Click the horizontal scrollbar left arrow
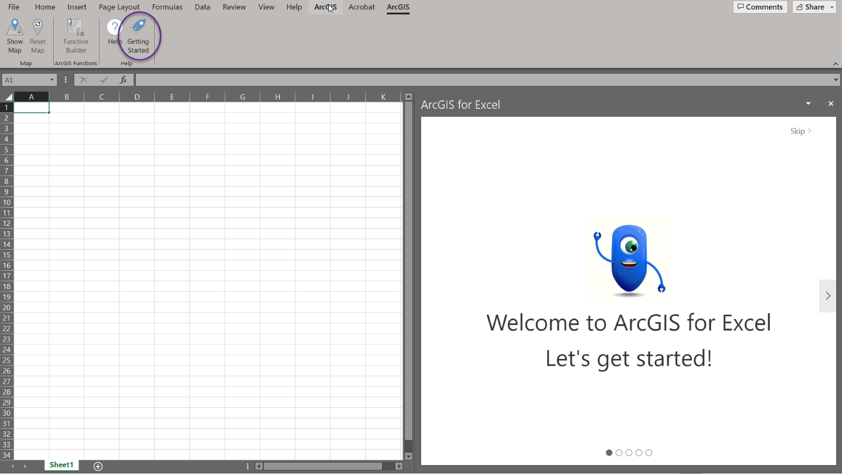This screenshot has height=474, width=842. point(258,466)
